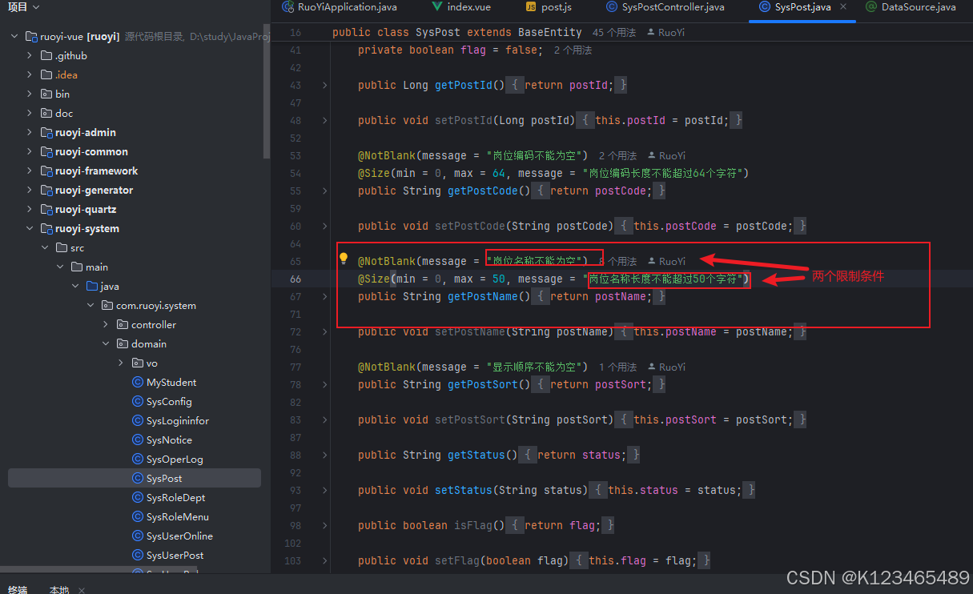This screenshot has width=973, height=594.
Task: Click the class icon beside SysNotice
Action: [x=138, y=440]
